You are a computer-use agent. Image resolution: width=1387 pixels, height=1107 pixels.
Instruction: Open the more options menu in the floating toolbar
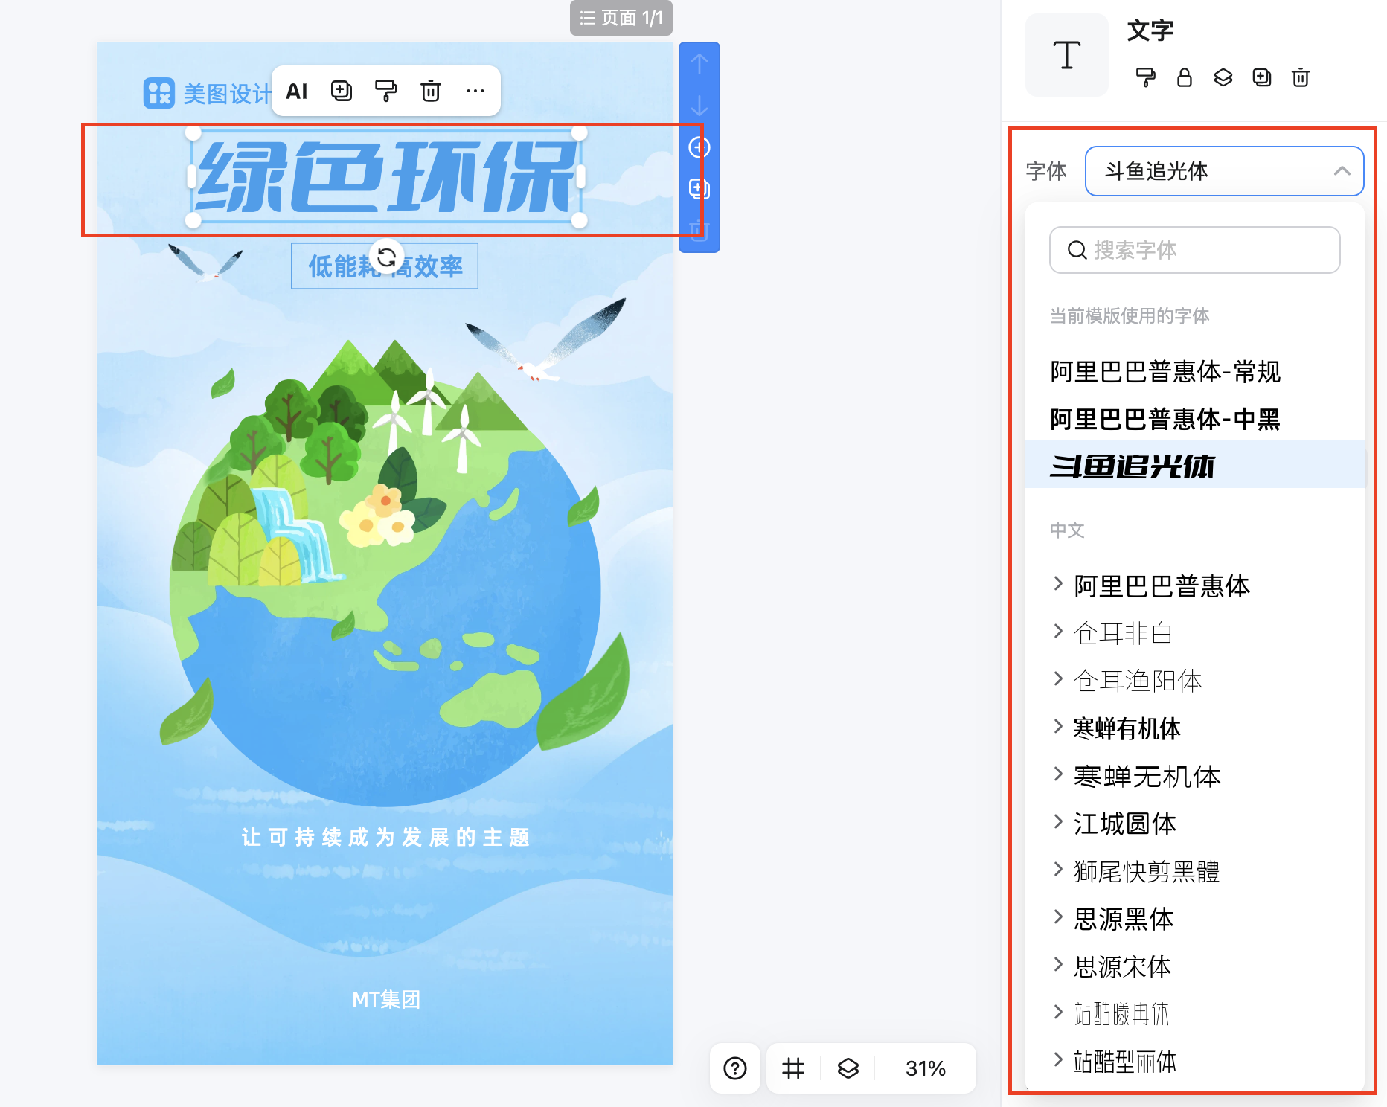[x=476, y=91]
